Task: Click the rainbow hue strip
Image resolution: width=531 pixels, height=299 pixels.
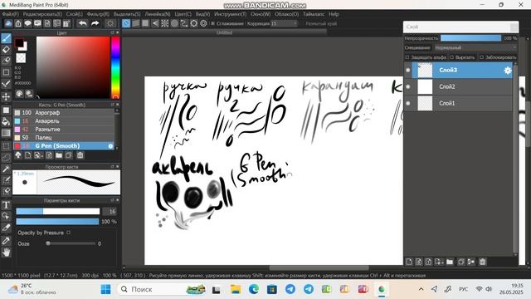Action: 115,67
